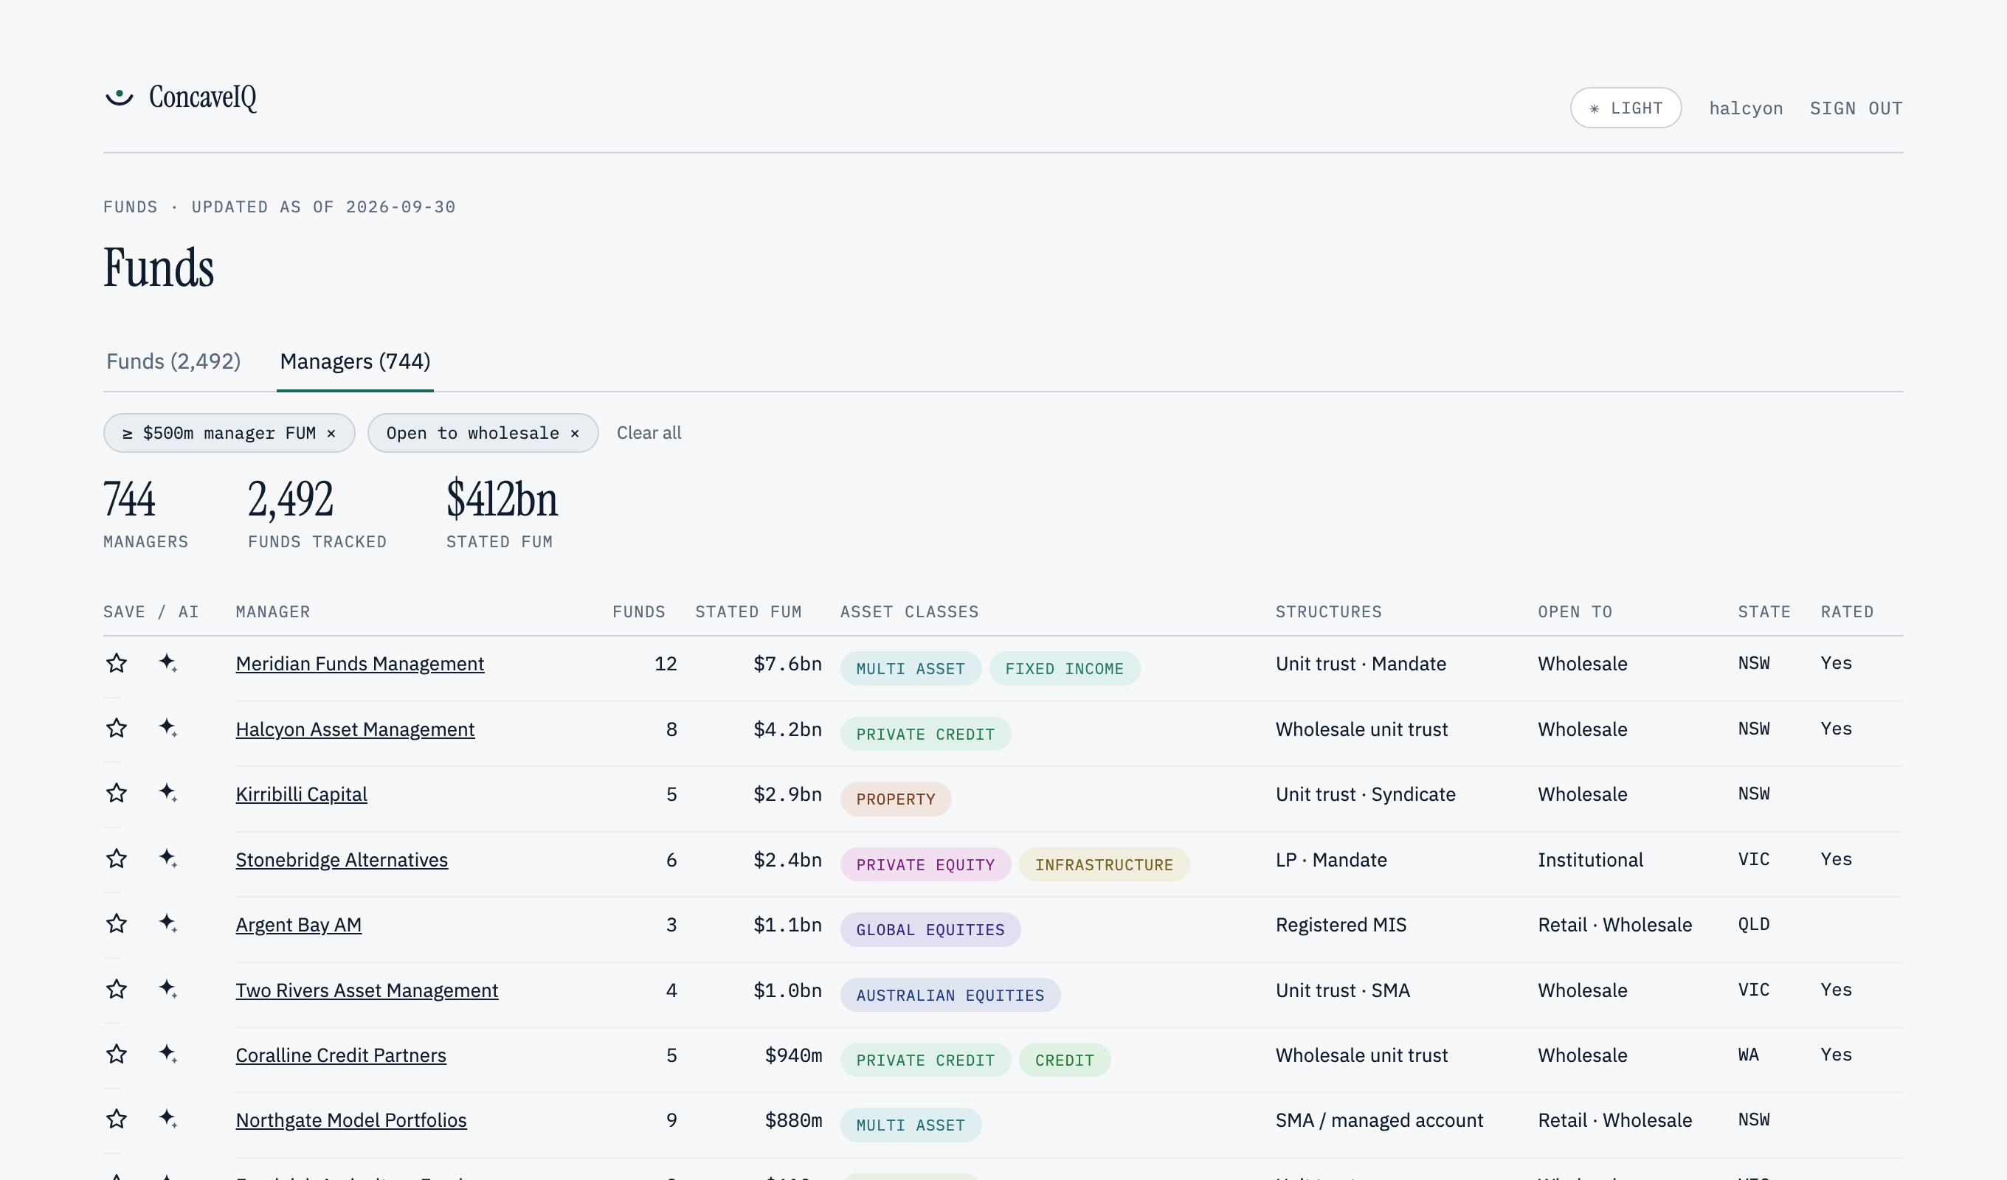
Task: Save Halcyon Asset Management with star
Action: tap(117, 728)
